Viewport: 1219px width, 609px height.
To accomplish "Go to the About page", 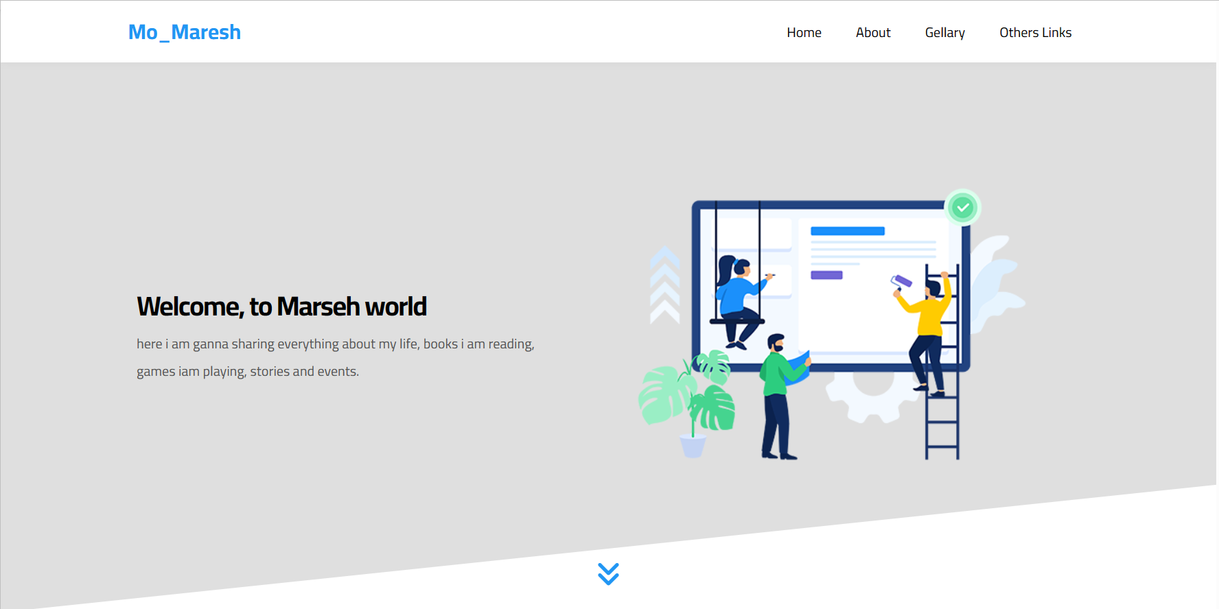I will pos(872,32).
